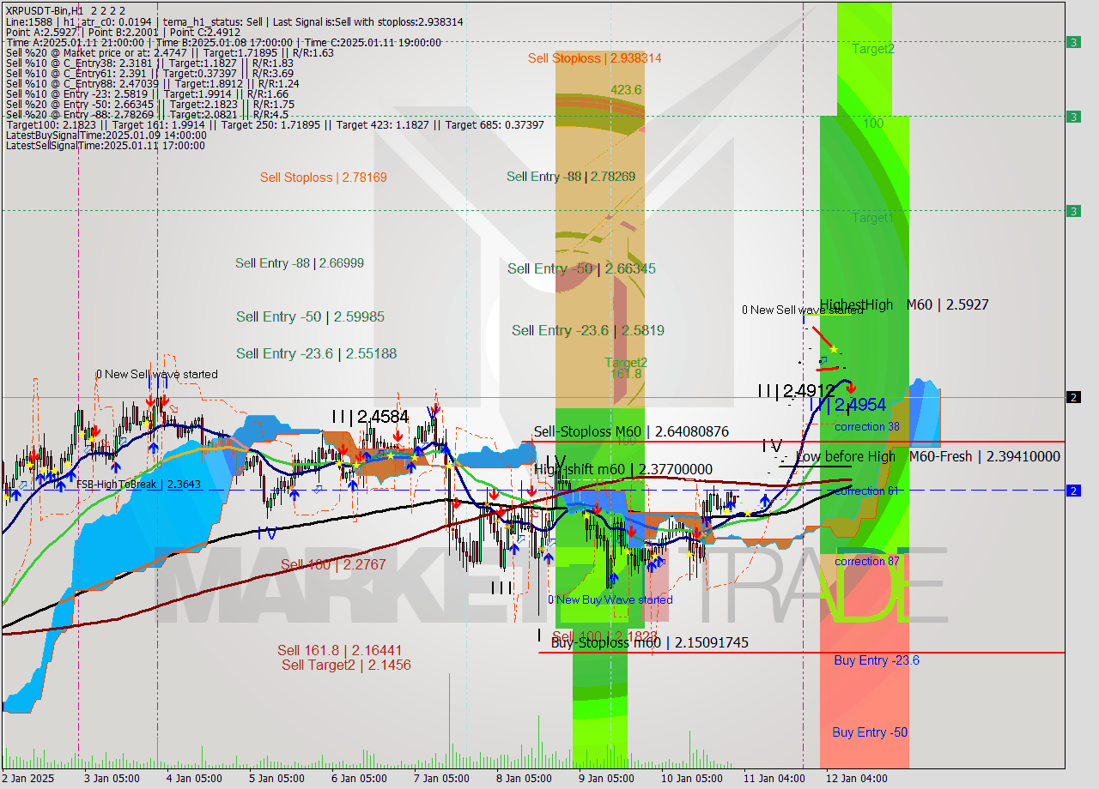Click the '0 New Buy Wave started' label
Viewport: 1099px width, 789px height.
click(610, 599)
